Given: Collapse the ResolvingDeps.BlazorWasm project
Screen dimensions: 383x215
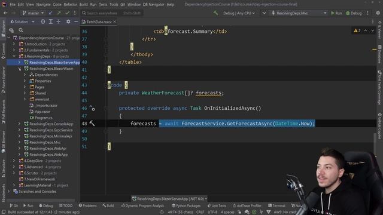Looking at the screenshot, I should point(19,69).
